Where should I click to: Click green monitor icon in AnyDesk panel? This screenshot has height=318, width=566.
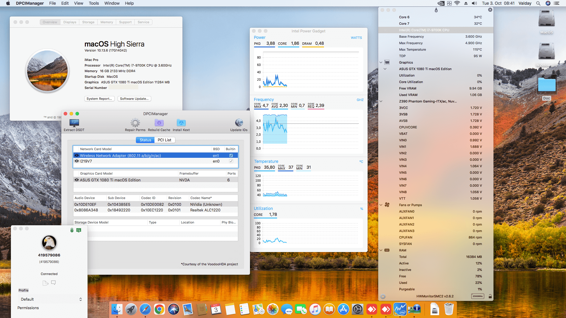tap(79, 230)
